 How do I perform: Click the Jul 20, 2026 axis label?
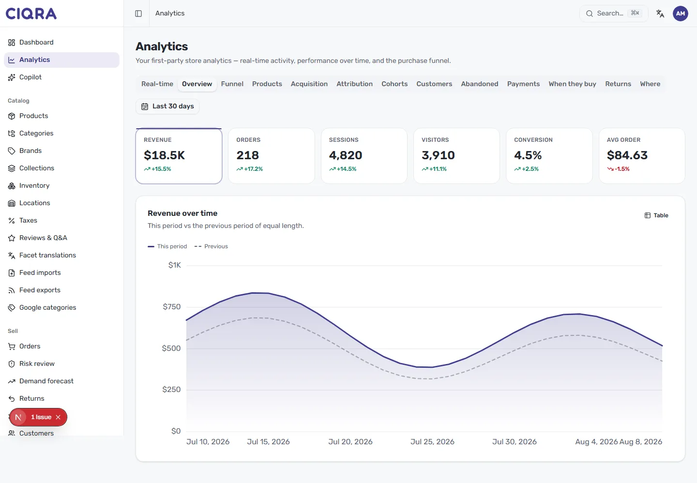tap(350, 442)
